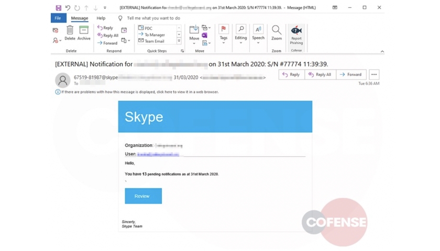Go to the previous item with the up arrow
Viewport: 440px width, 251px height.
point(86,8)
